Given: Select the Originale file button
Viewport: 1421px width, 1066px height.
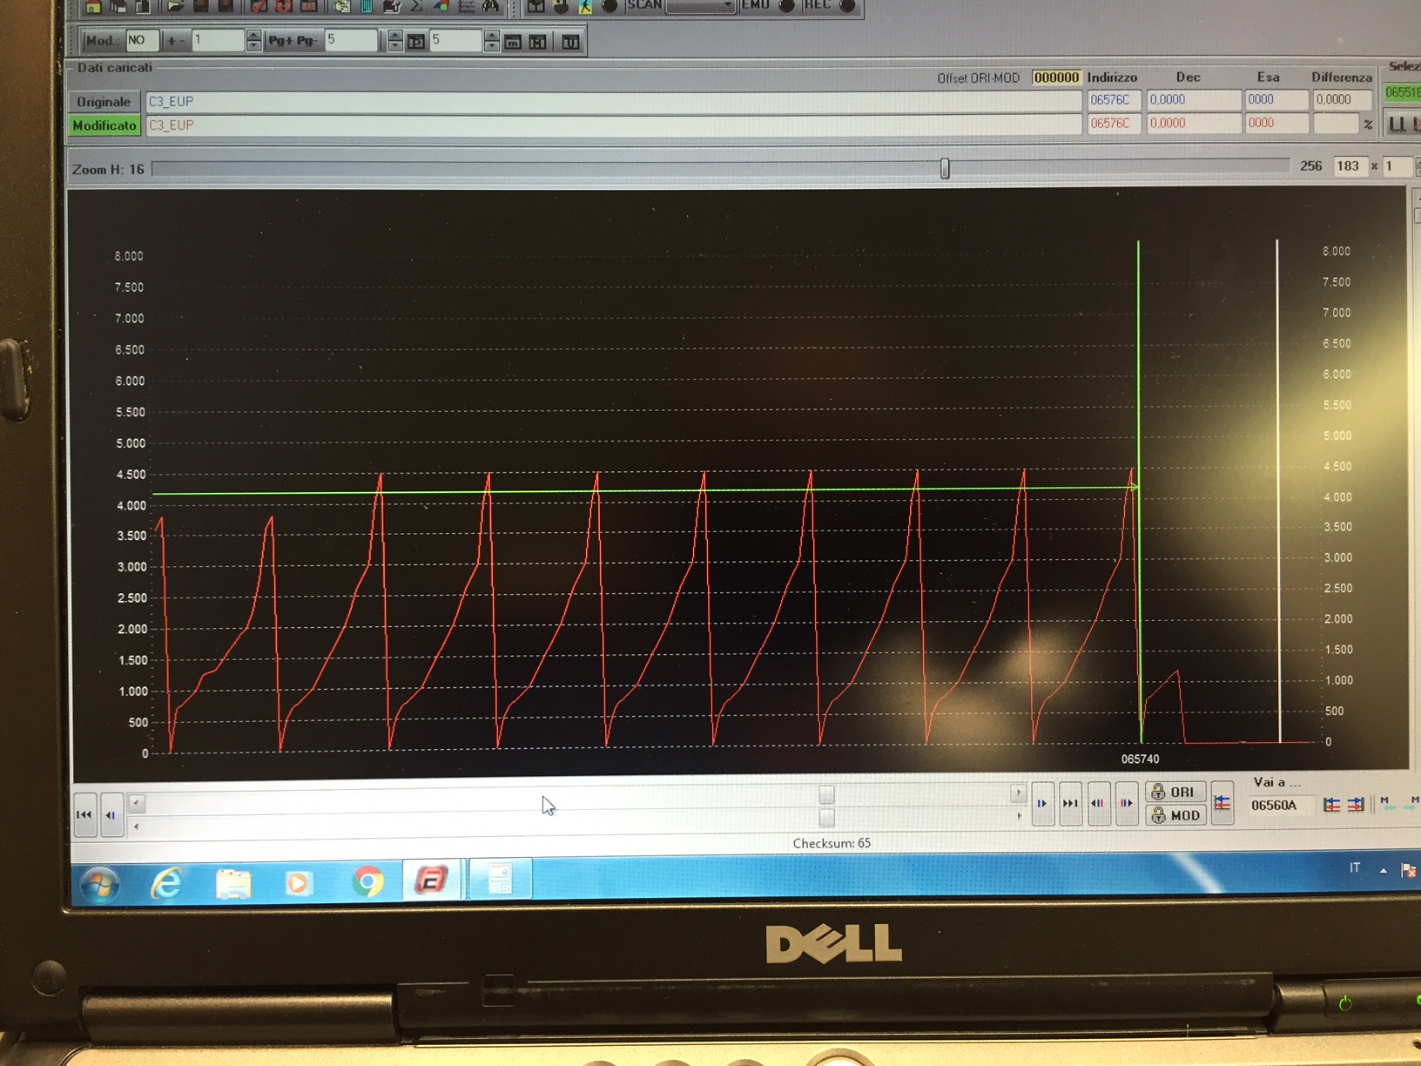Looking at the screenshot, I should pos(104,102).
